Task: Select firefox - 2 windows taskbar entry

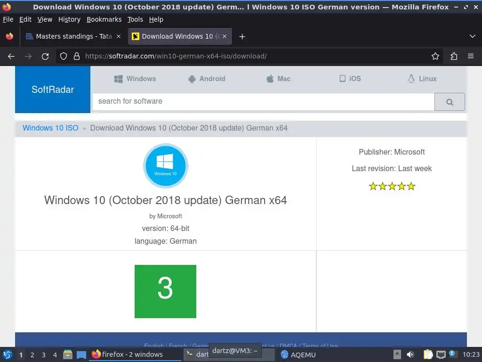Action: point(135,354)
